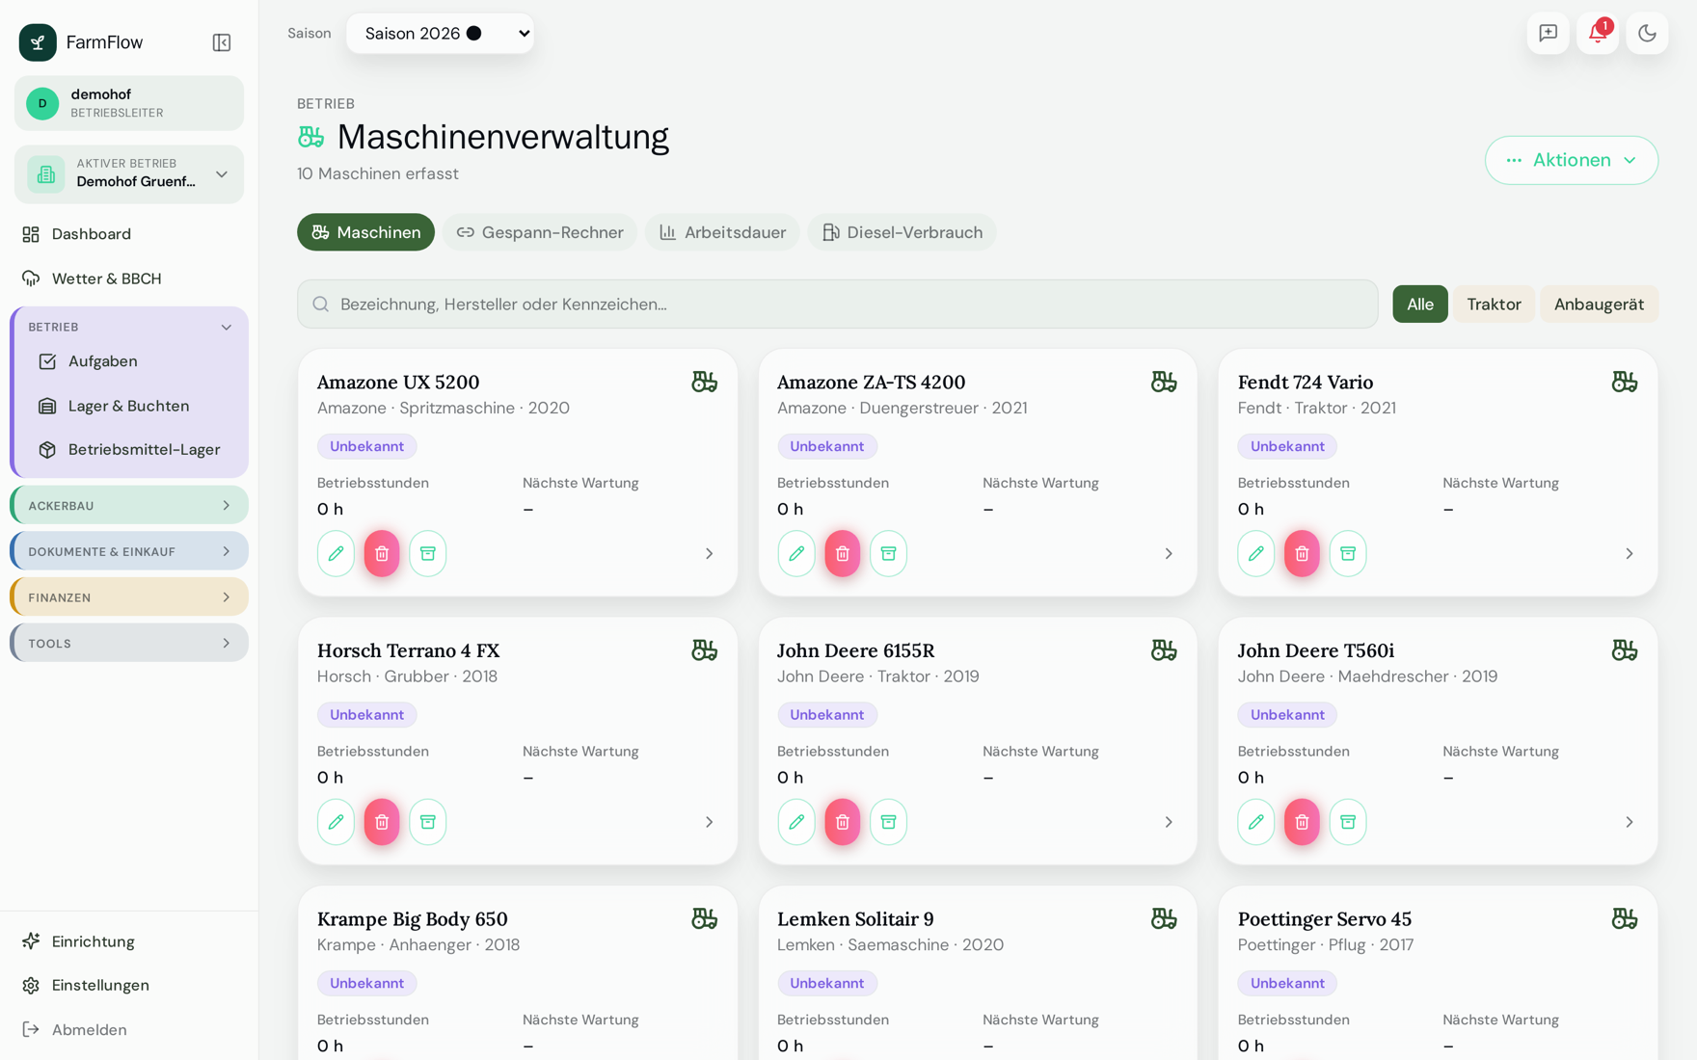Focus the machine search field
1697x1060 pixels.
click(x=837, y=305)
